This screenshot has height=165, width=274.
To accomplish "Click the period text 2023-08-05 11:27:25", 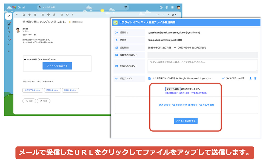I will coord(159,47).
